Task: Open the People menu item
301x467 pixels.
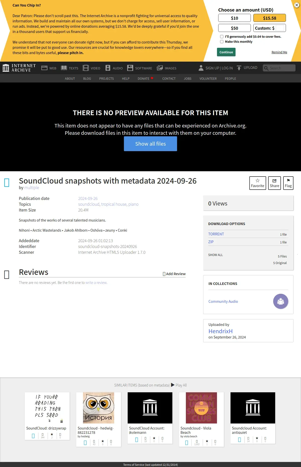Action: click(231, 79)
